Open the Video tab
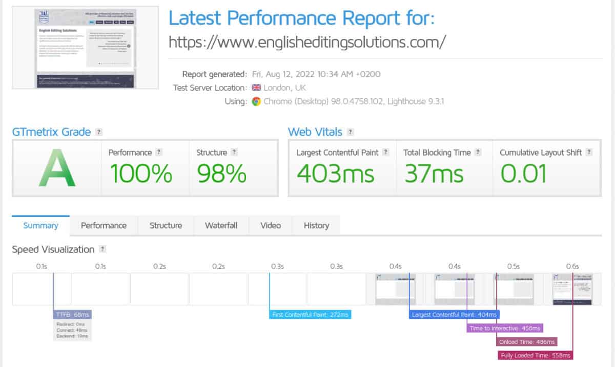 click(271, 225)
